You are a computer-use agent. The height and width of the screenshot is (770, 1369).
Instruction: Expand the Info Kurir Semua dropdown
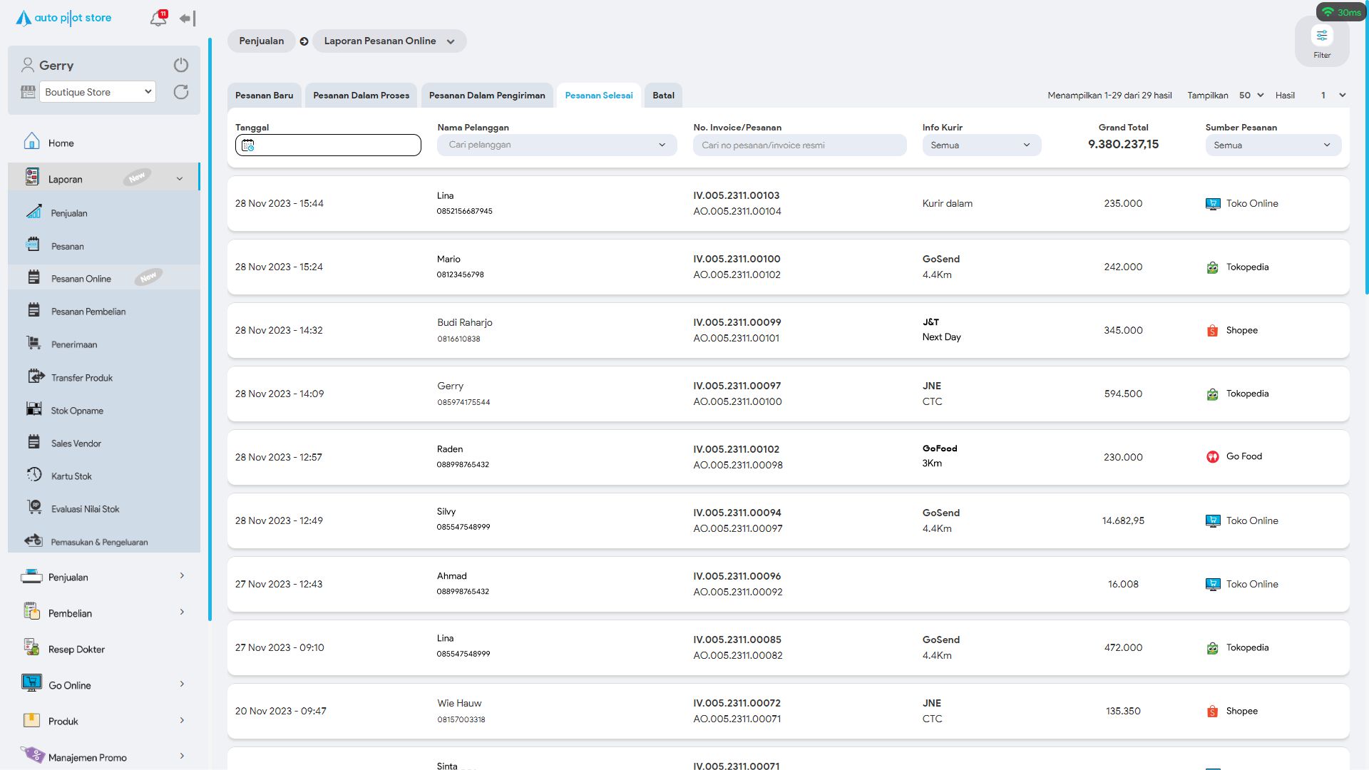[981, 145]
